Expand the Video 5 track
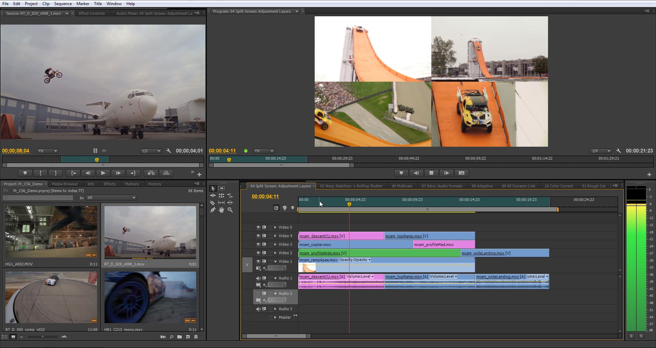Image resolution: width=656 pixels, height=348 pixels. point(275,227)
